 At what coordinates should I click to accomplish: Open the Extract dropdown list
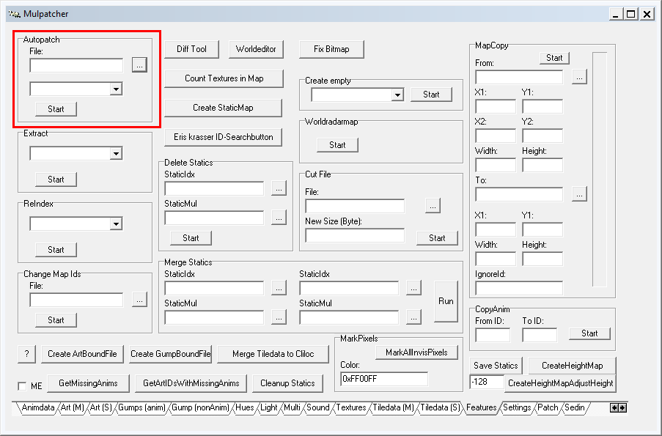pos(116,154)
